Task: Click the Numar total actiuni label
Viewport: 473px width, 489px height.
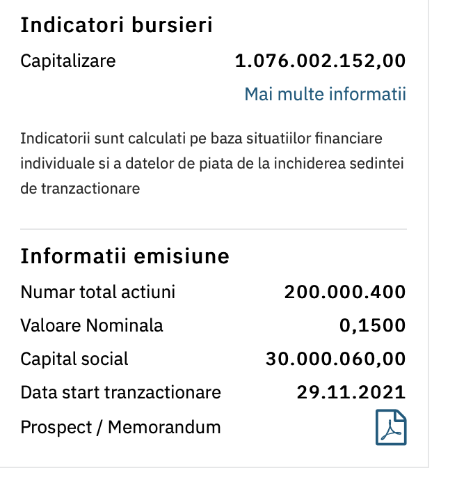Action: click(x=98, y=292)
